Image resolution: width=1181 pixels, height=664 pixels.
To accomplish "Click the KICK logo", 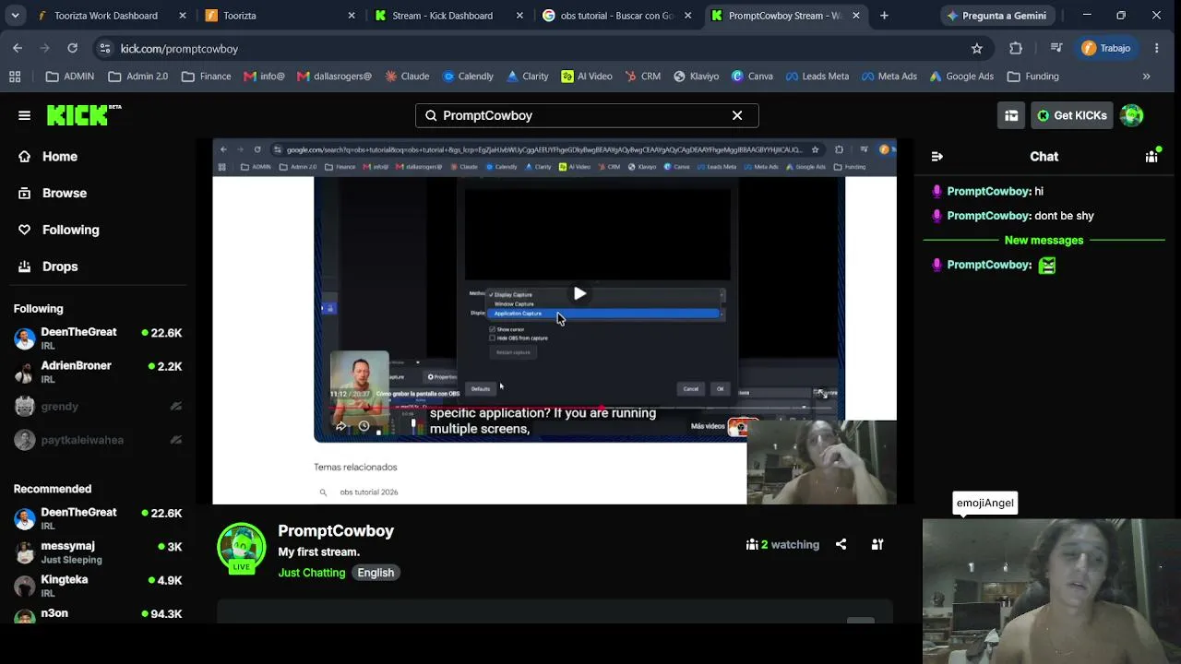I will tap(84, 115).
